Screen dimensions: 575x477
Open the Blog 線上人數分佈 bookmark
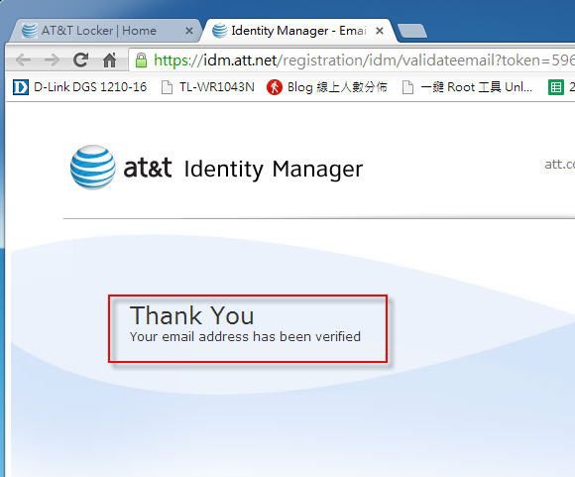tap(326, 87)
